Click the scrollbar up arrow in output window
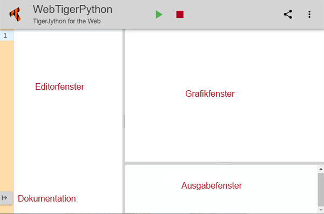Viewport: 324px width, 214px height. [x=321, y=169]
